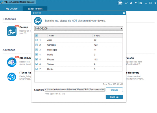Screen dimensions: 157x113
Task: Start backup with the Back Up button
Action: 114,97
